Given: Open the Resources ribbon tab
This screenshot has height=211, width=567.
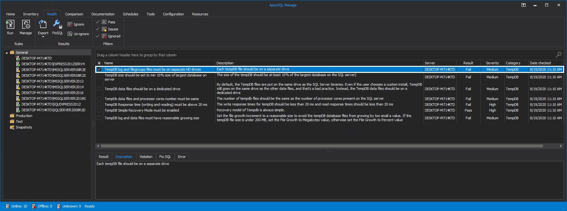Looking at the screenshot, I should [x=200, y=14].
